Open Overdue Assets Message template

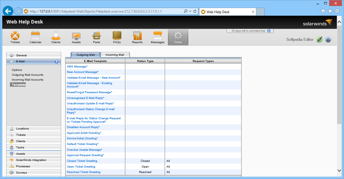[x=85, y=150]
